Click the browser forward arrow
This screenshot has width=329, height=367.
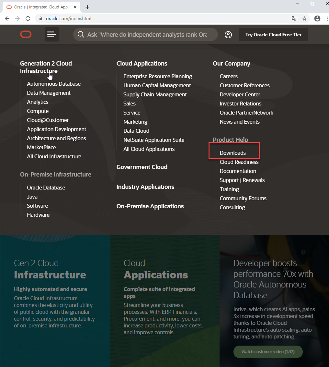click(17, 18)
